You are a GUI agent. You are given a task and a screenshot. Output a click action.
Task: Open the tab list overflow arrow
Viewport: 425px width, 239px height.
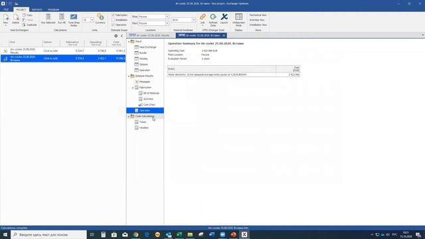point(422,35)
